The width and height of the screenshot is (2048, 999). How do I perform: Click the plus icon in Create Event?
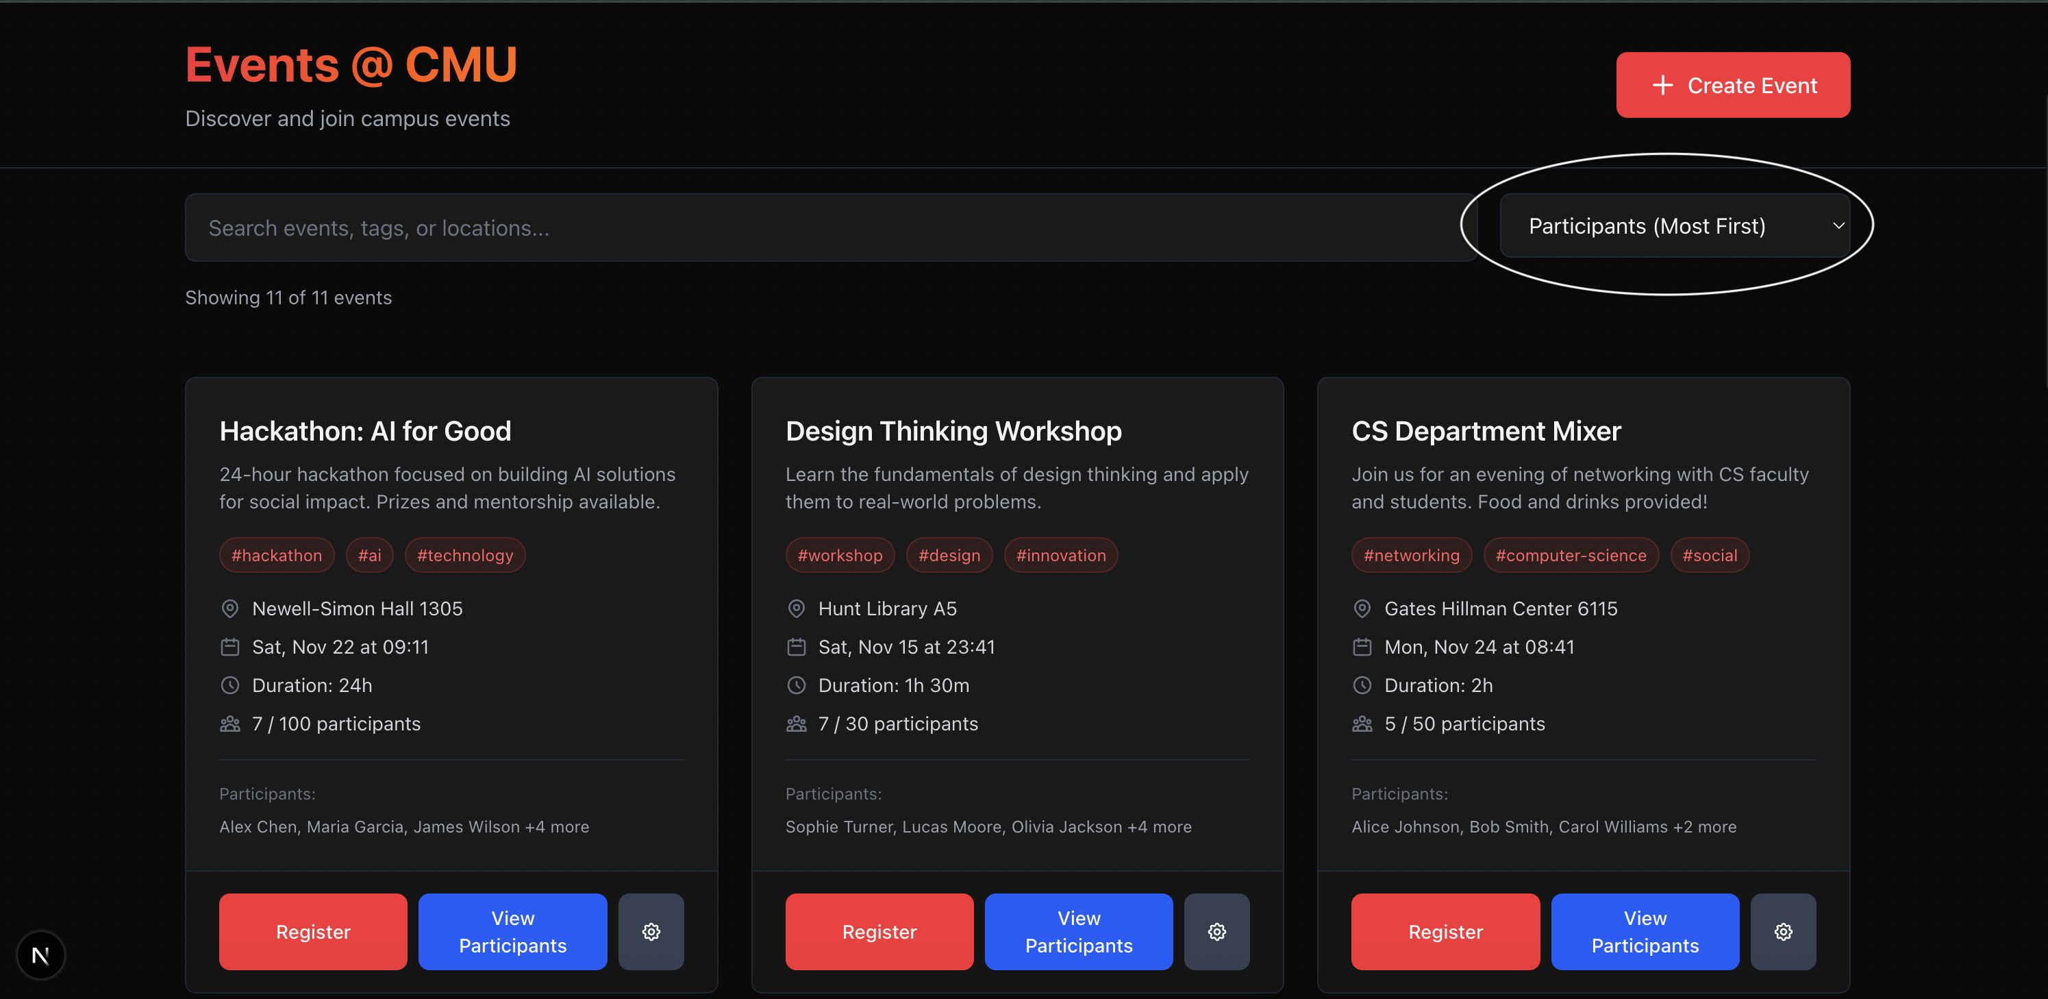point(1662,85)
